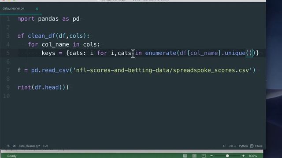Screen dimensions: 282x158
Task: Click the 'spreadspoke_scores.csv' path string
Action: coord(211,70)
